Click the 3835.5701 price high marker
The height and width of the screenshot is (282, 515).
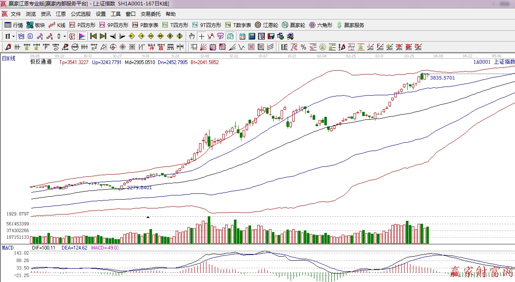tap(442, 78)
